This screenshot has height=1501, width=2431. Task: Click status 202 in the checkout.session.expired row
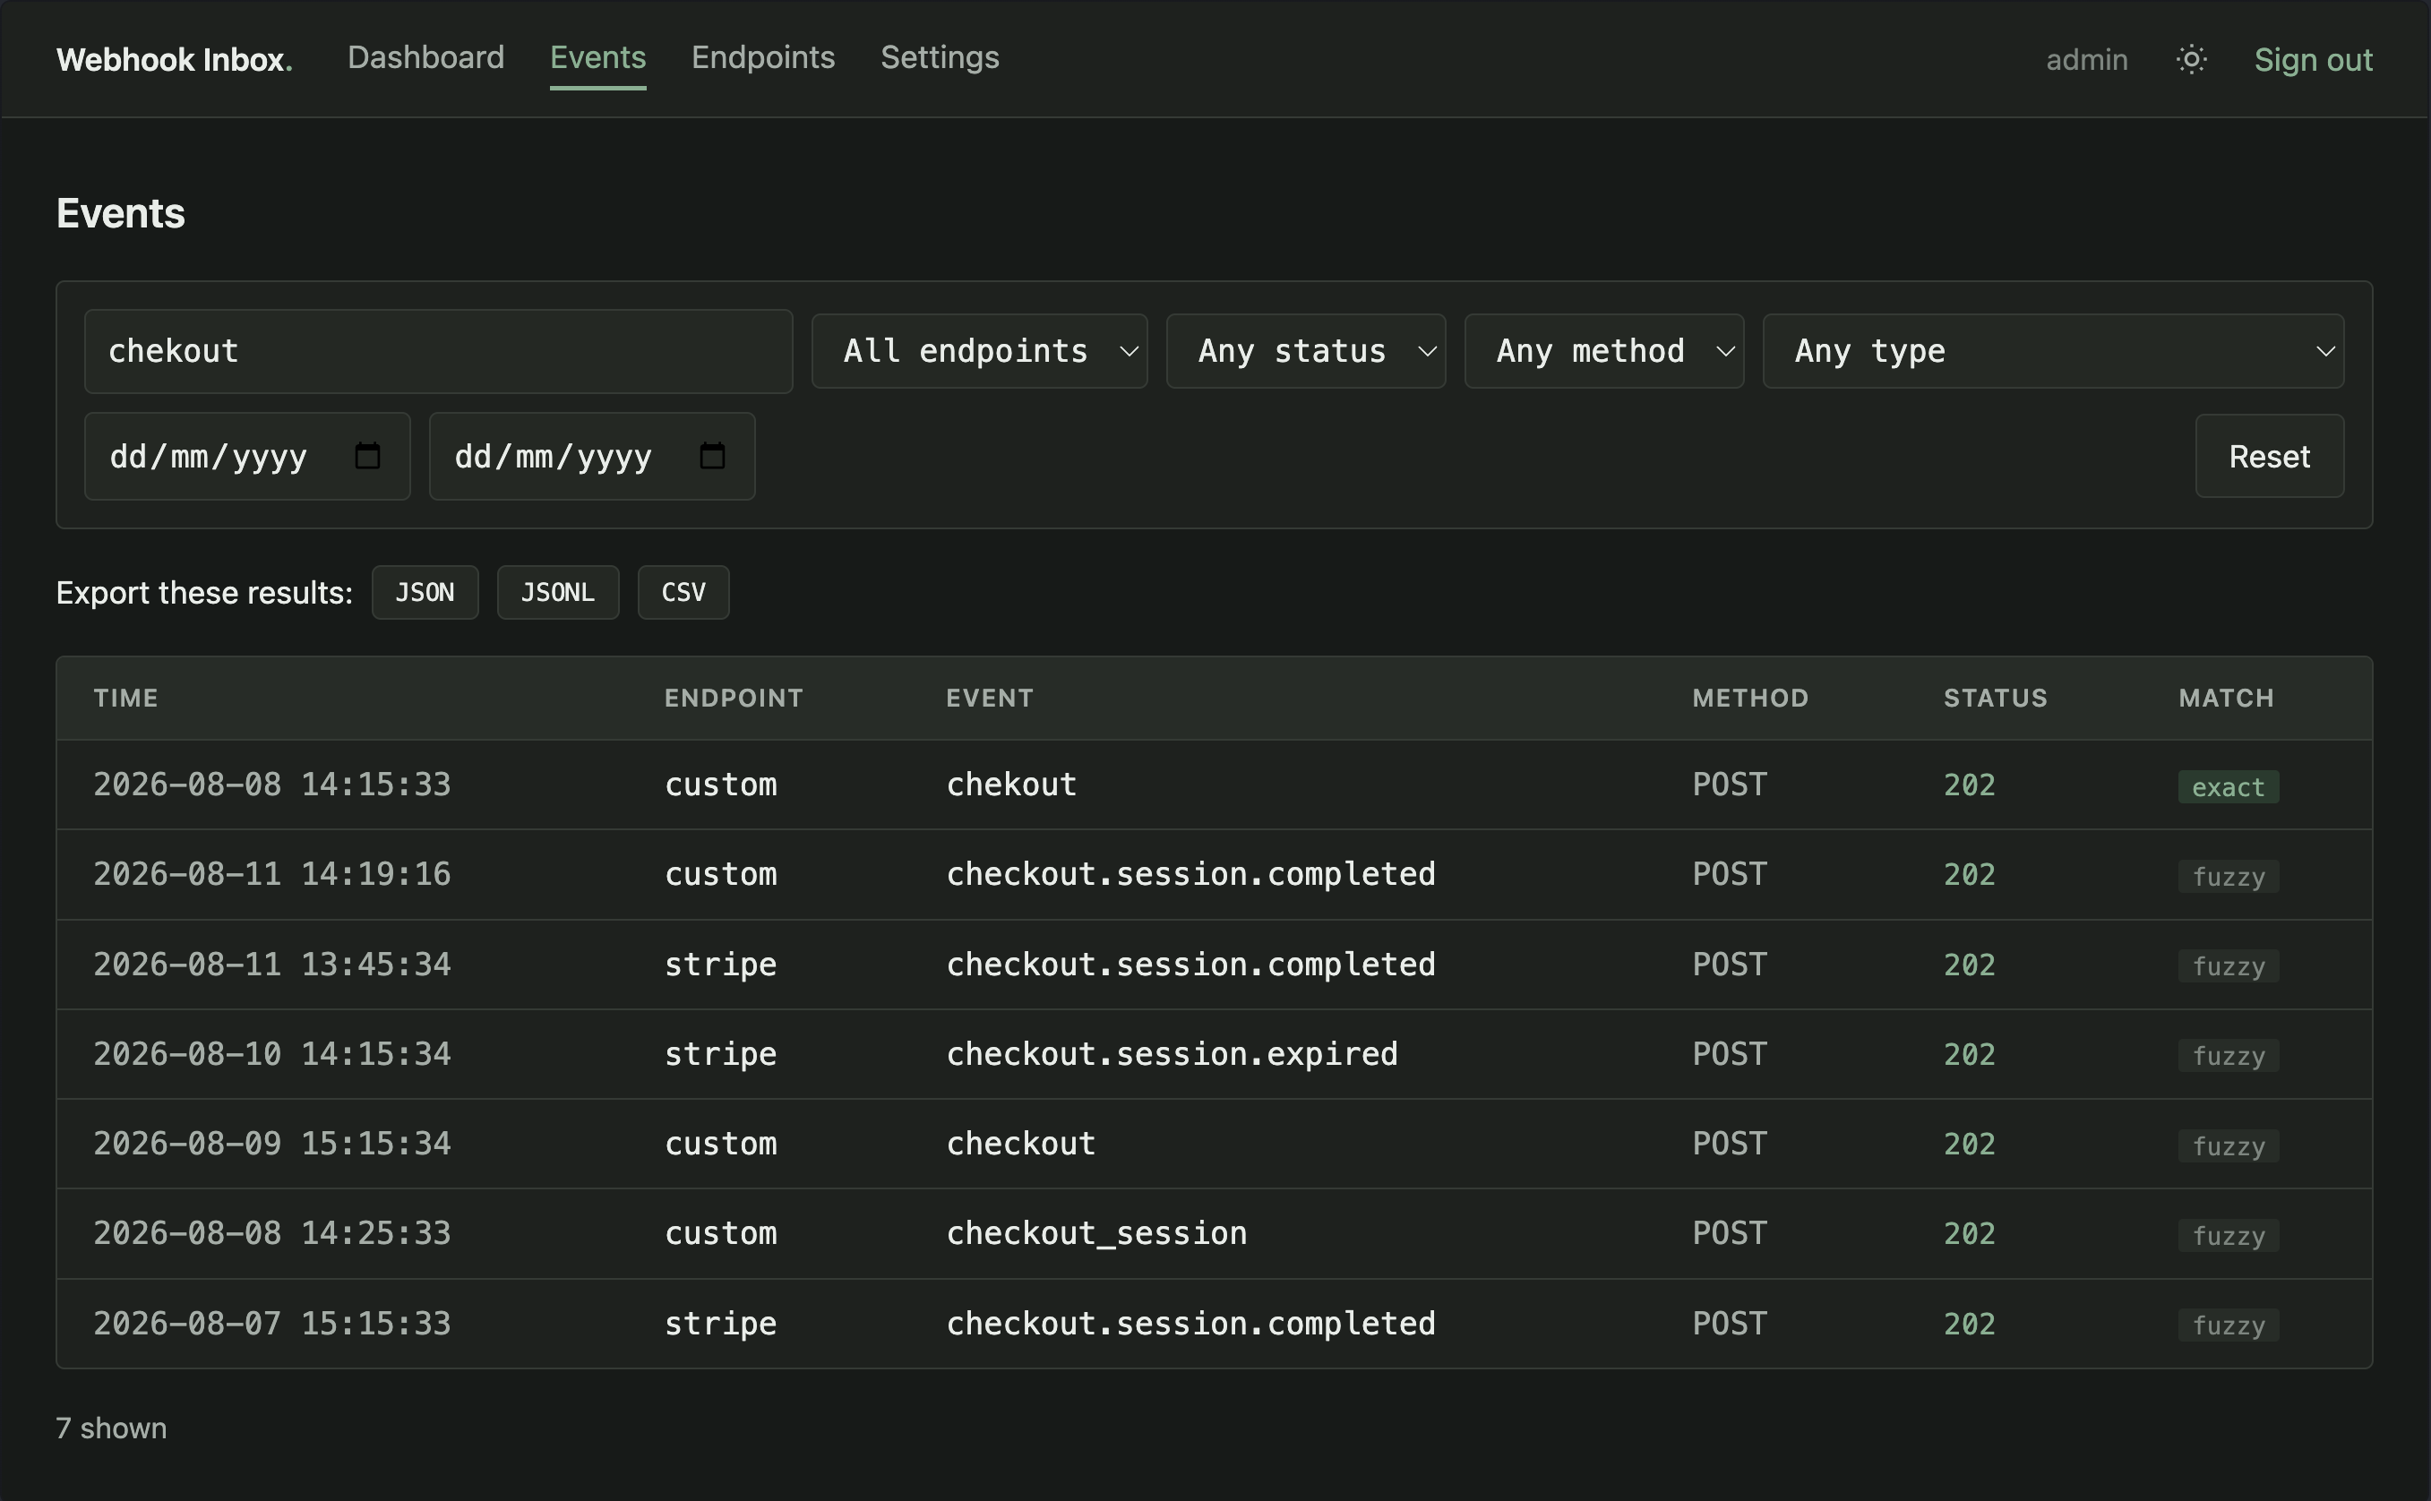click(1970, 1054)
